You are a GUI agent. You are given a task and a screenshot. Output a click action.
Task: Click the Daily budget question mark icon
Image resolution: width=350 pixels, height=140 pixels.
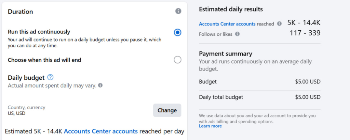coord(51,77)
